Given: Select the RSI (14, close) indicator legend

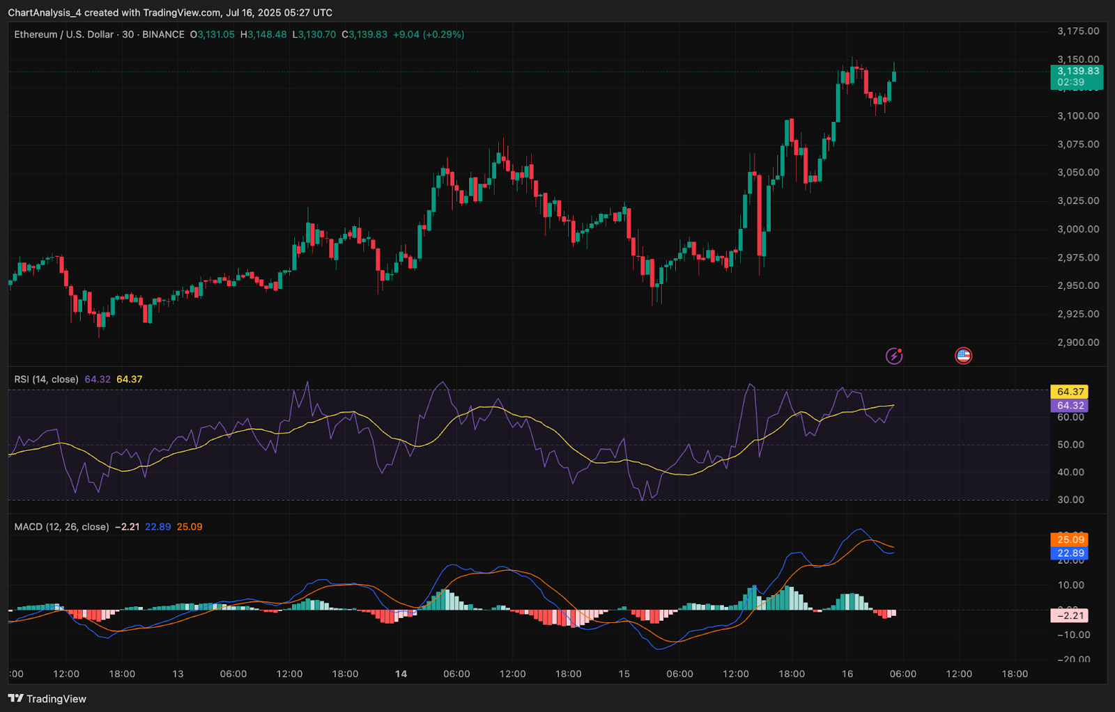Looking at the screenshot, I should [x=46, y=379].
